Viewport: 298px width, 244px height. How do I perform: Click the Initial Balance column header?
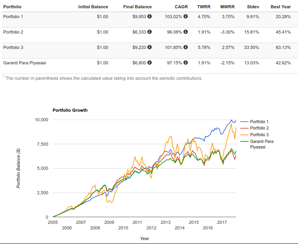click(x=93, y=7)
